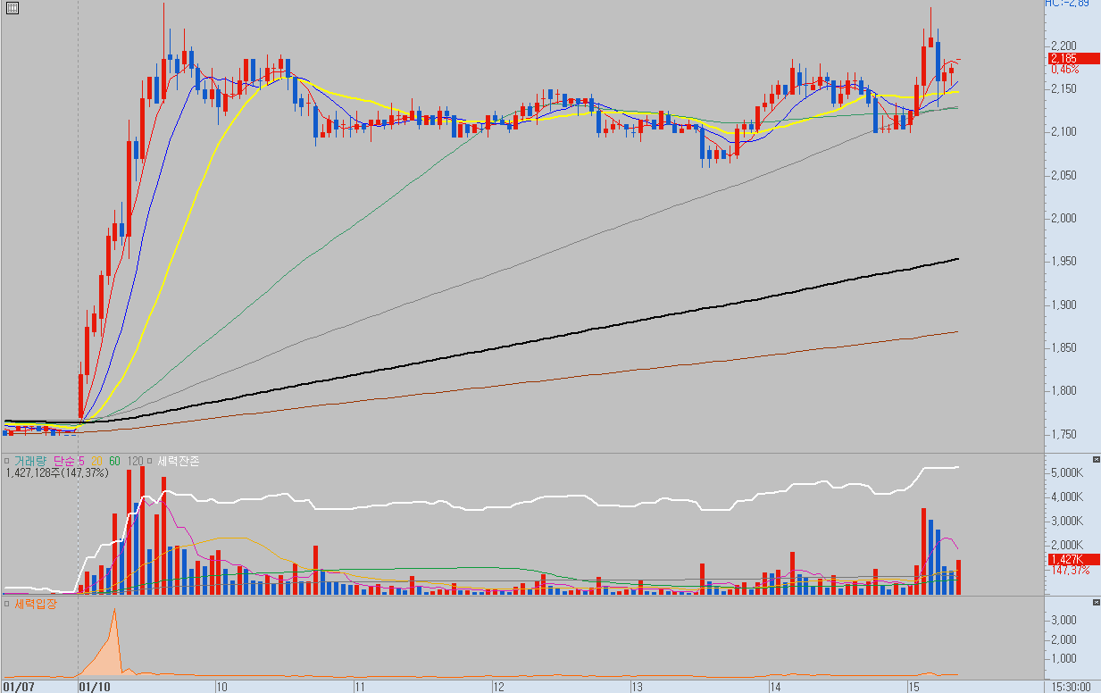Click the 1,950 price axis label

[1063, 262]
